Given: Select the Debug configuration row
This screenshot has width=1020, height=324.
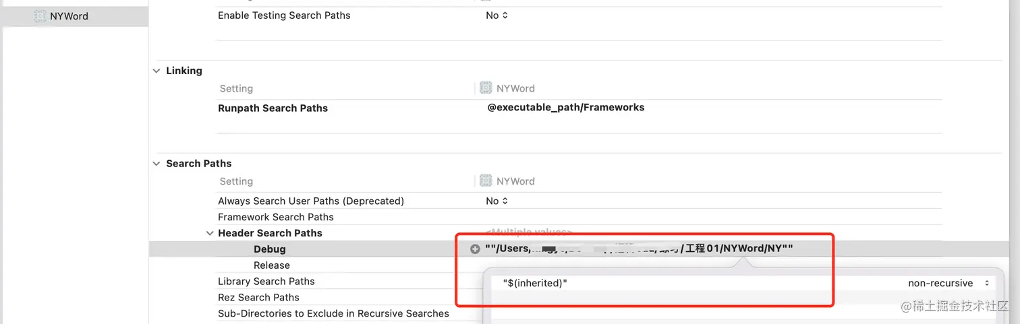Looking at the screenshot, I should tap(270, 249).
